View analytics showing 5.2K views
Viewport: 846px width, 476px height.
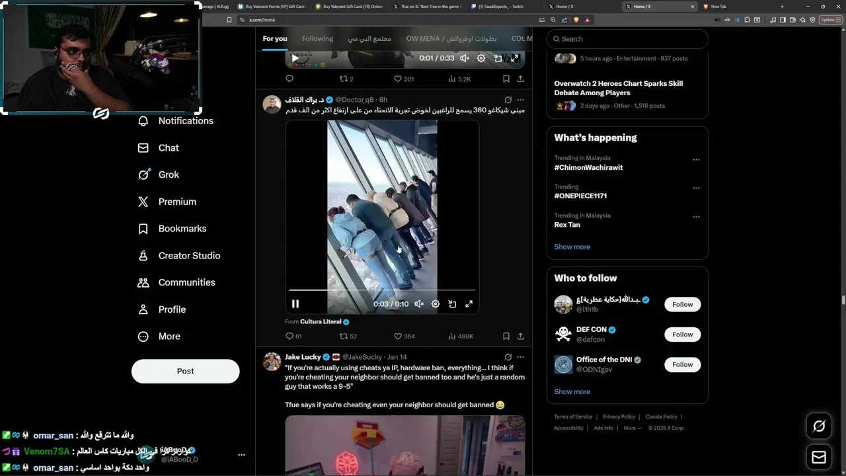(x=459, y=79)
